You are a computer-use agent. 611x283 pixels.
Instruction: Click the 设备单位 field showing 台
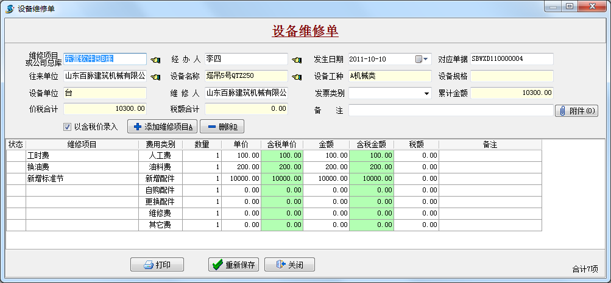pyautogui.click(x=105, y=93)
